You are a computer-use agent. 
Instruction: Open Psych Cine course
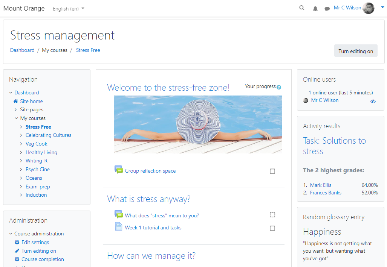point(38,170)
